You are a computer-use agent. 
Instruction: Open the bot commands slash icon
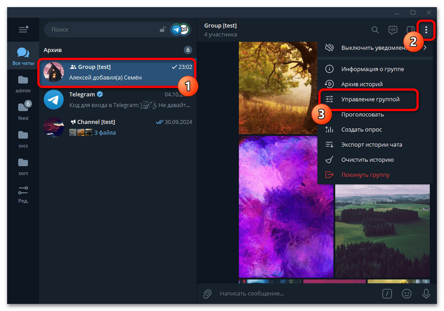(387, 294)
